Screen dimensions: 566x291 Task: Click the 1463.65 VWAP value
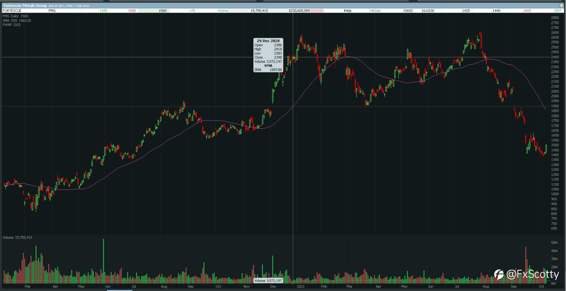[375, 11]
